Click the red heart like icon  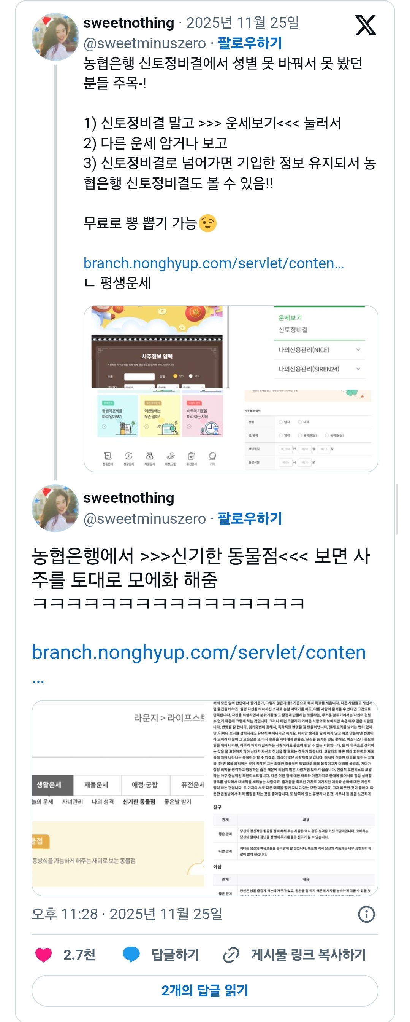click(44, 955)
